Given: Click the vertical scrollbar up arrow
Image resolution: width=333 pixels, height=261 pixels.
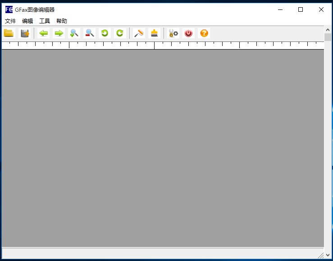Looking at the screenshot, I should tap(328, 30).
